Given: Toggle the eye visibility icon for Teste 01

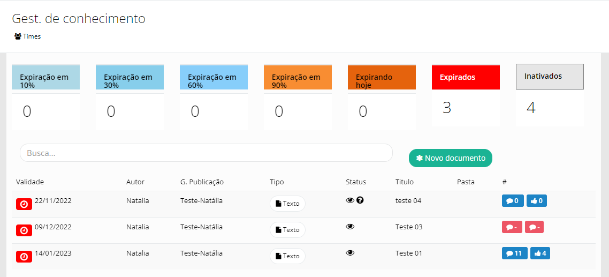Looking at the screenshot, I should point(350,253).
